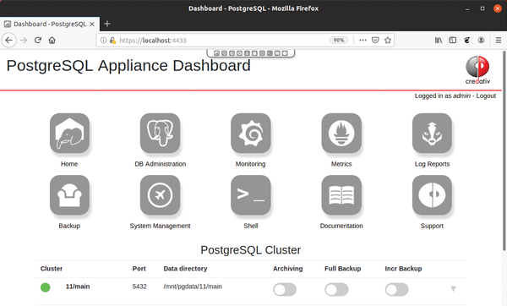The image size is (507, 306).
Task: Reset the 90% zoom level badge
Action: (x=339, y=40)
